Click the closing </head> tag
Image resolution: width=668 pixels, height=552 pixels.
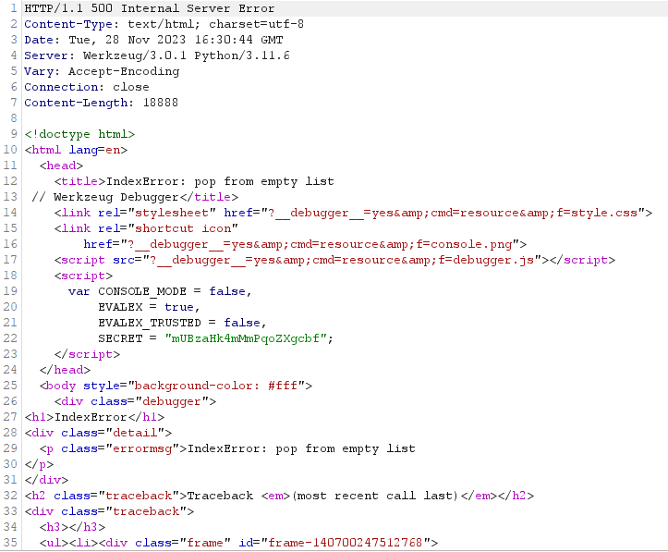coord(65,370)
